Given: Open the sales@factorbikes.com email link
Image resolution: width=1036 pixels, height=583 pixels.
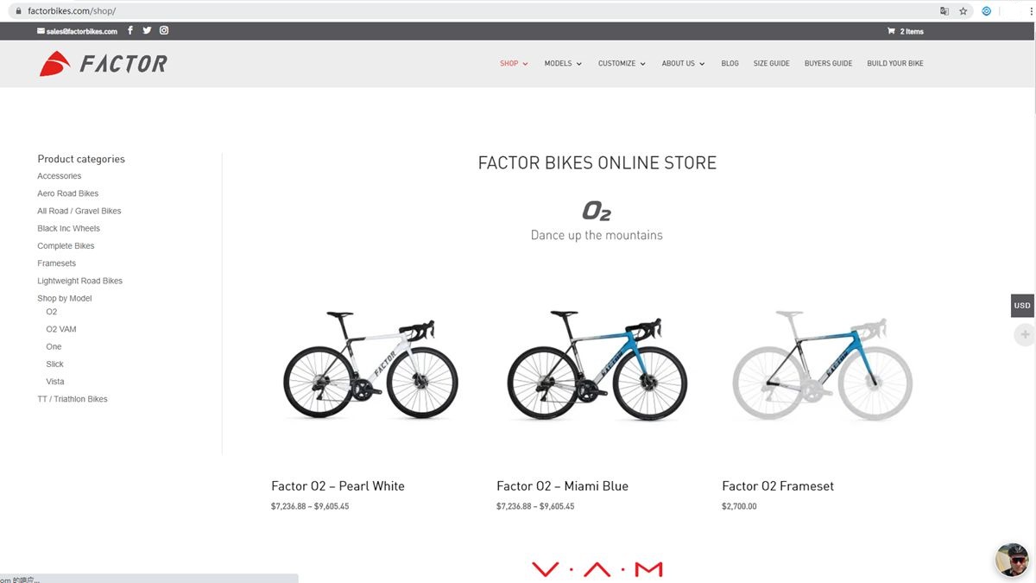Looking at the screenshot, I should tap(78, 31).
